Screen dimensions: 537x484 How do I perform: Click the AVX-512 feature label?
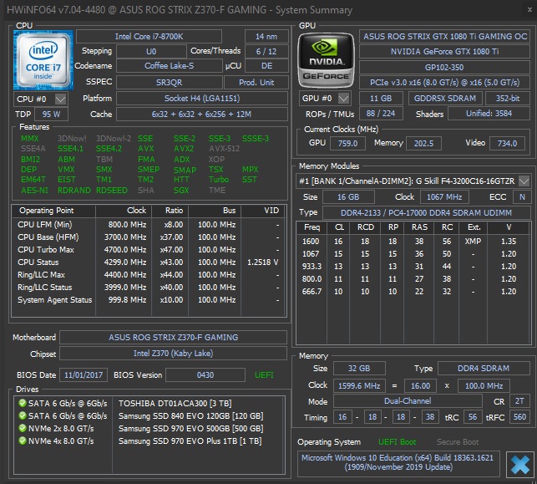click(x=225, y=149)
